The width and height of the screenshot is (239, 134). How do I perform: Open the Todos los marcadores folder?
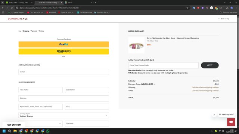(x=228, y=12)
